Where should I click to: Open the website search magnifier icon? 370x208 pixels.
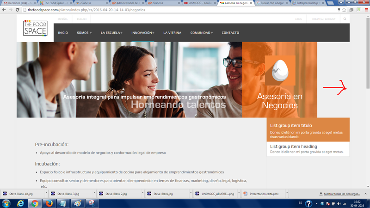345,19
